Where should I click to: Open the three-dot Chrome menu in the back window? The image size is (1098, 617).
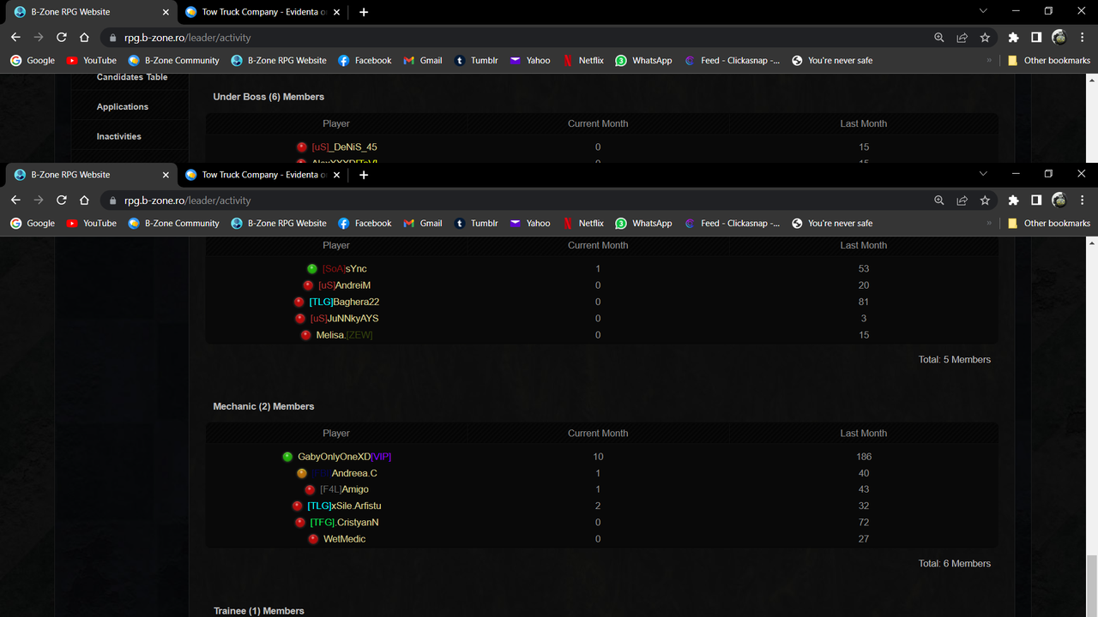point(1082,38)
